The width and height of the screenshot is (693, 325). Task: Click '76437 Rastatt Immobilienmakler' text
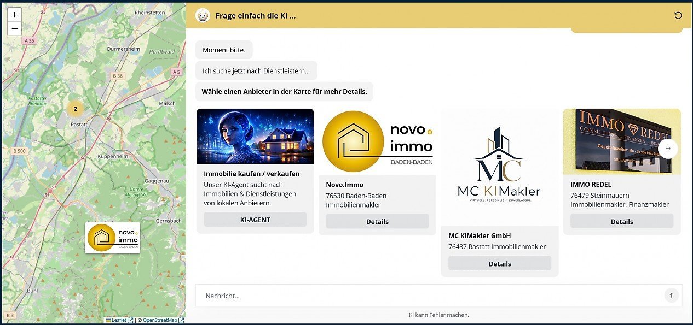pos(497,246)
